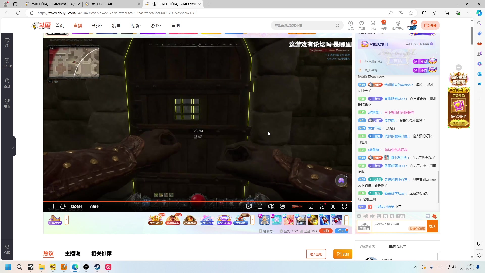Toggle the 粉 fan danmaku option

[379, 216]
